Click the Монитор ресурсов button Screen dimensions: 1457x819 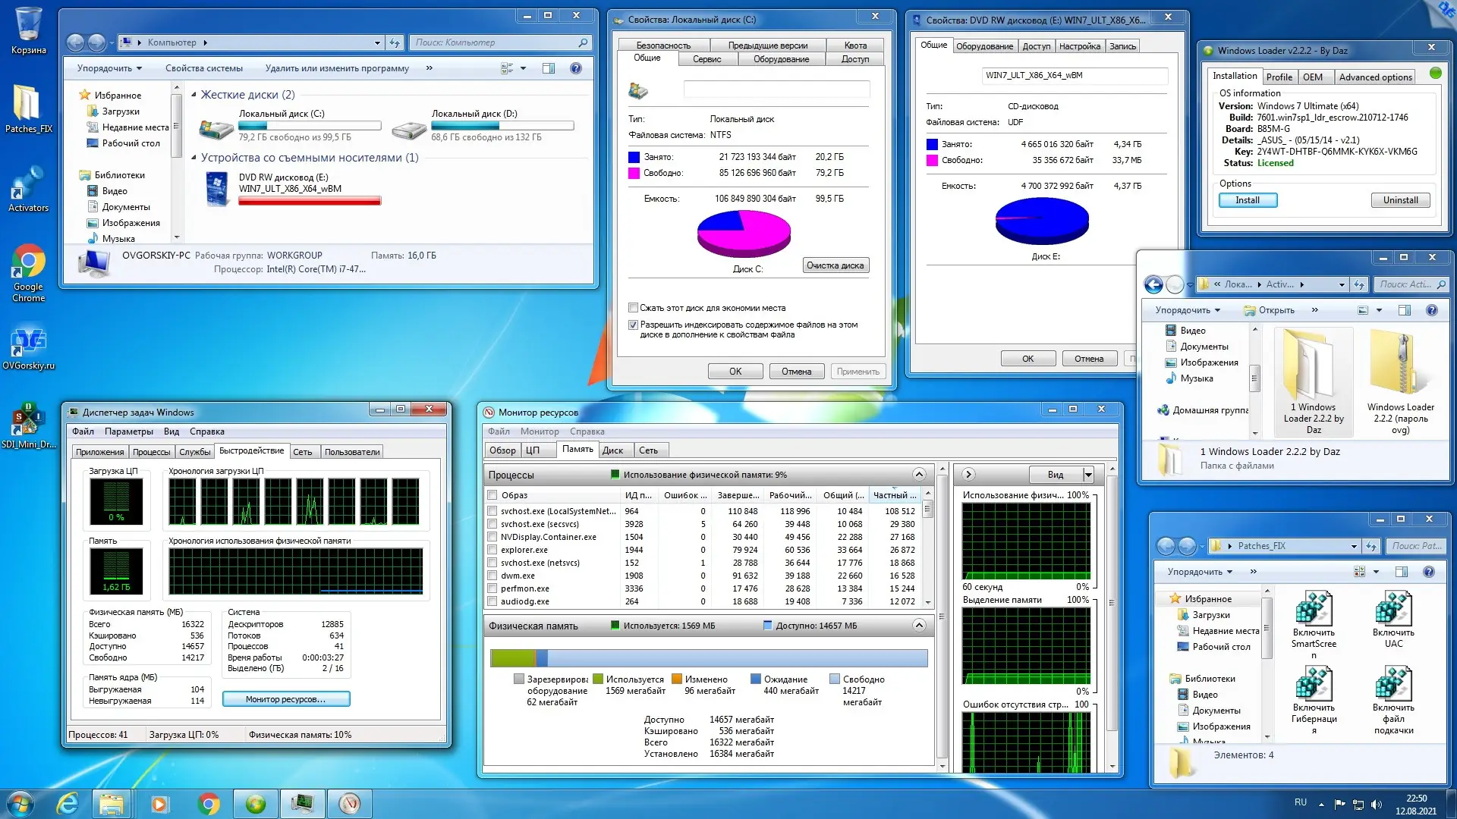pyautogui.click(x=285, y=699)
